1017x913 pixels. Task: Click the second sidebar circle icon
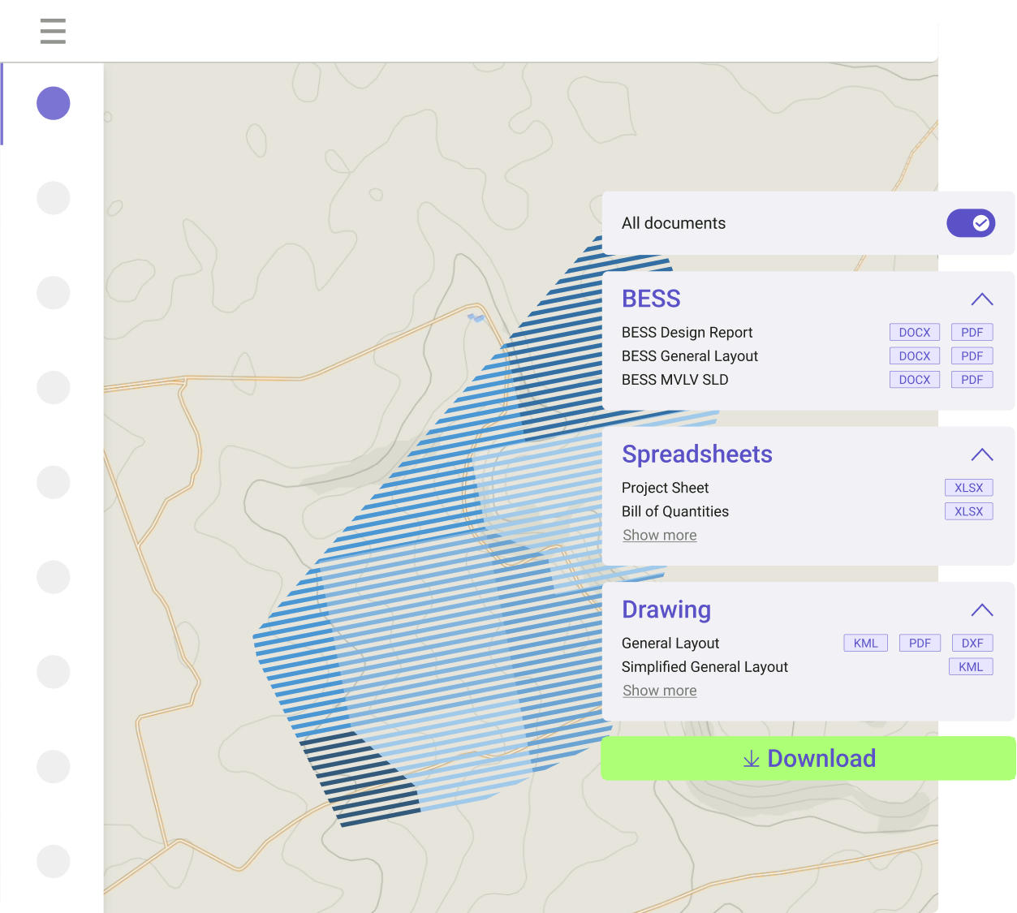tap(54, 198)
